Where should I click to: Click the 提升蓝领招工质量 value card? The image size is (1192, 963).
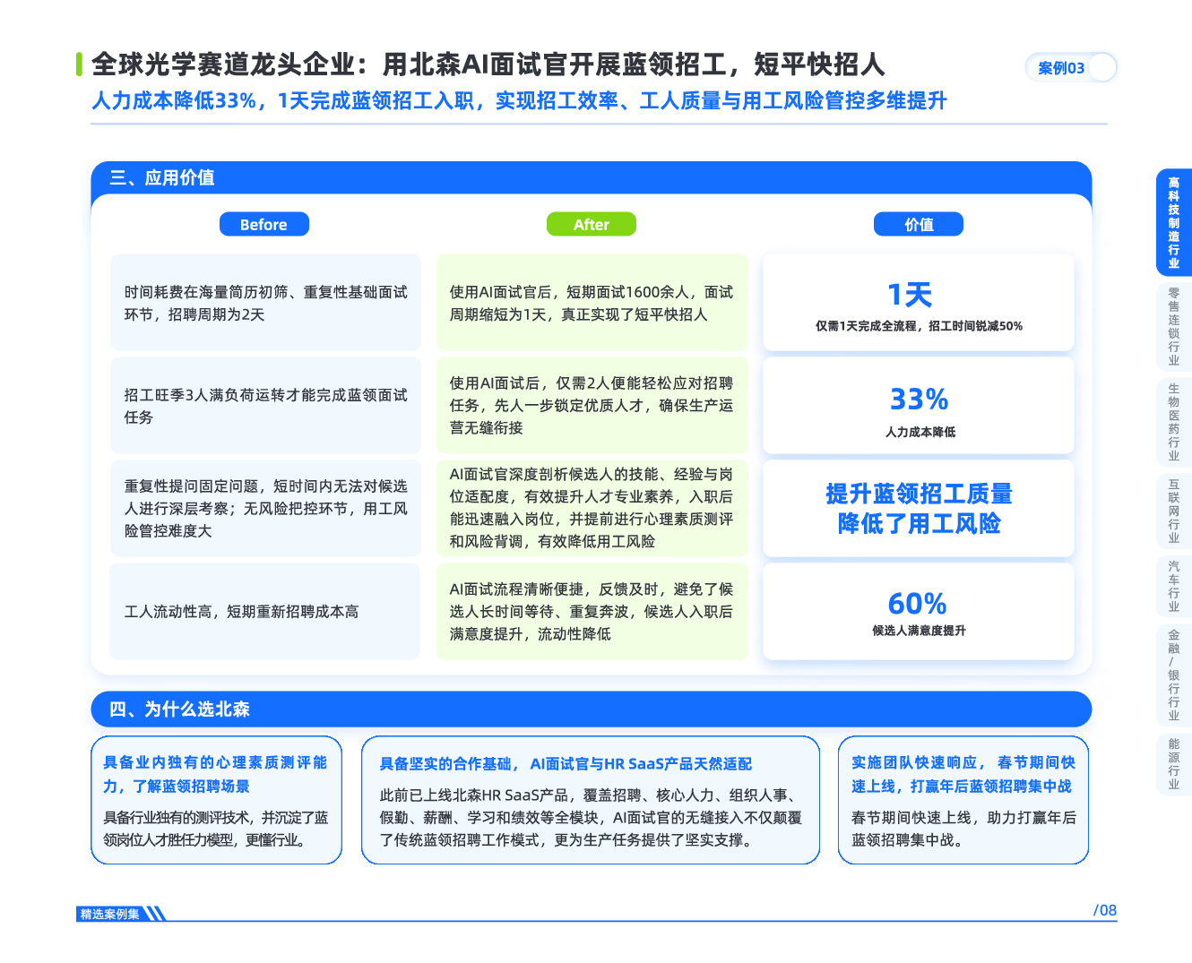pyautogui.click(x=919, y=509)
